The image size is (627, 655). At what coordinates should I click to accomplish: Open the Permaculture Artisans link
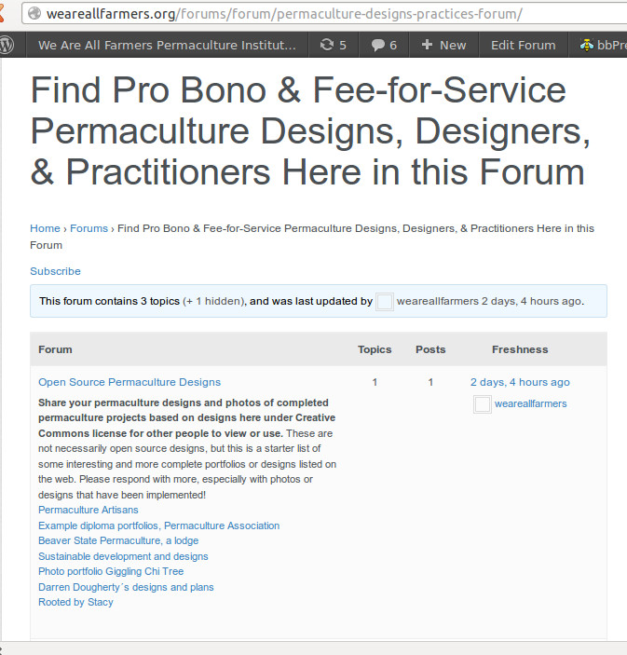pos(88,510)
